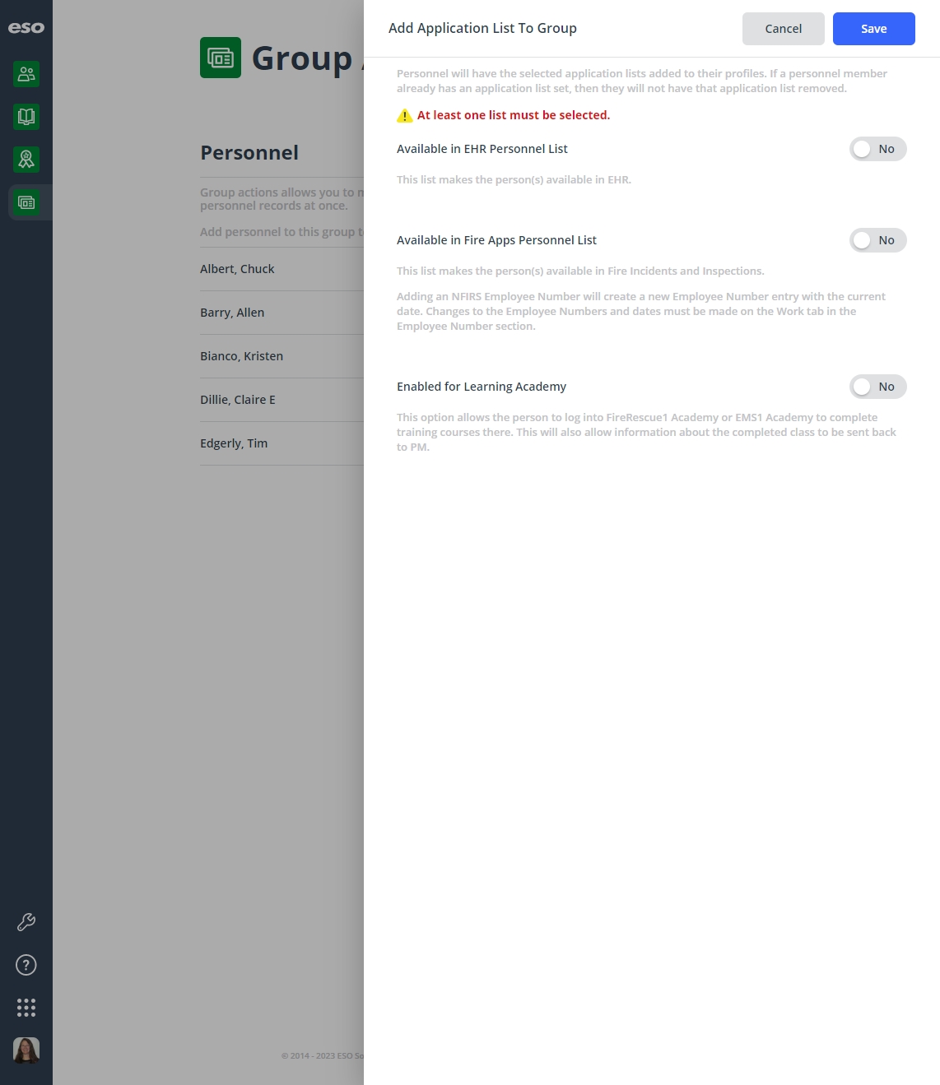Open the award ribbon icon in sidebar
This screenshot has height=1085, width=940.
[26, 160]
